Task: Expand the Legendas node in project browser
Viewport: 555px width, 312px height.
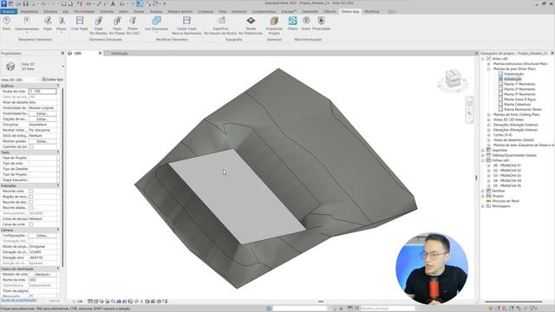Action: 483,150
